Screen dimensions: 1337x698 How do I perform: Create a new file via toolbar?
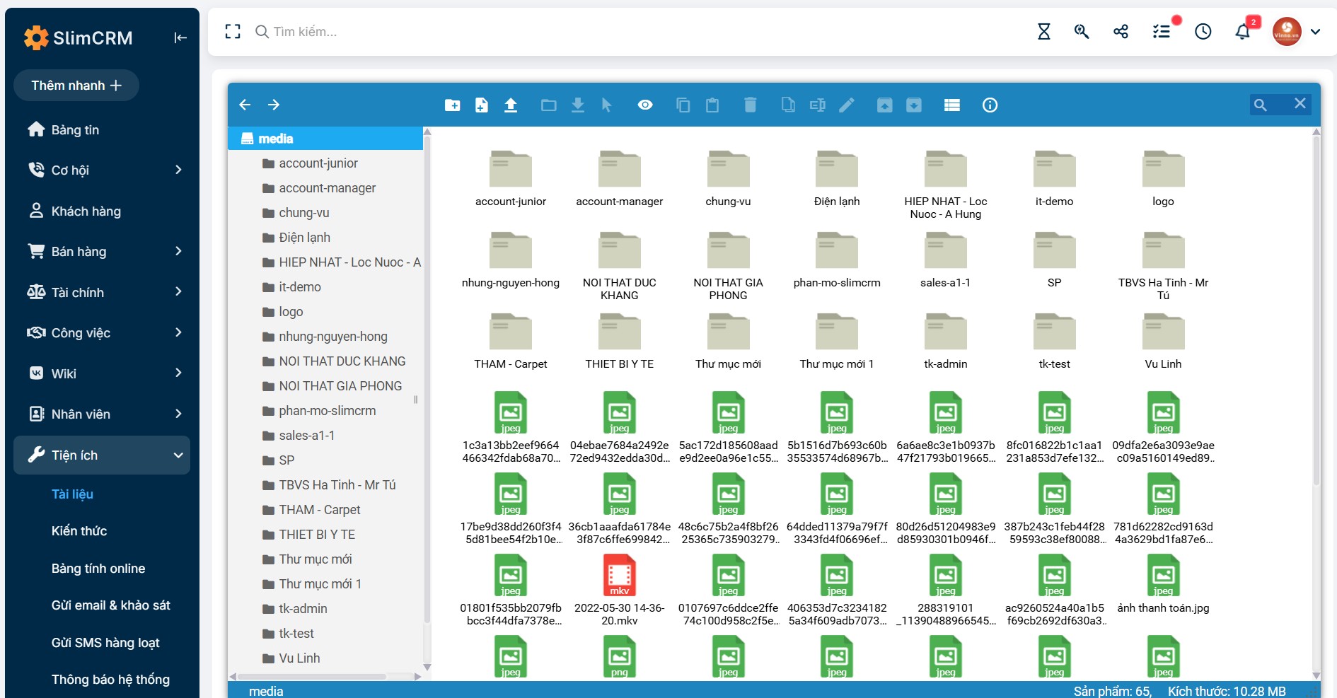point(482,105)
